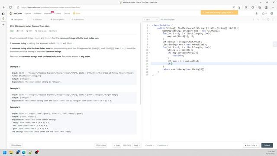Viewport: 277px width, 156px height.
Task: Open Store in navbar
Action: point(77,13)
